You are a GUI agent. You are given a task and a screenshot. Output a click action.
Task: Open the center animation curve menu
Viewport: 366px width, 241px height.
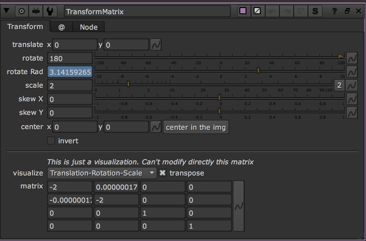[156, 127]
